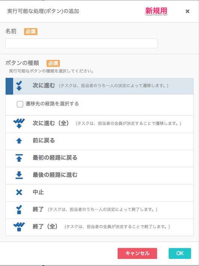Click the 中止 X icon

[19, 192]
